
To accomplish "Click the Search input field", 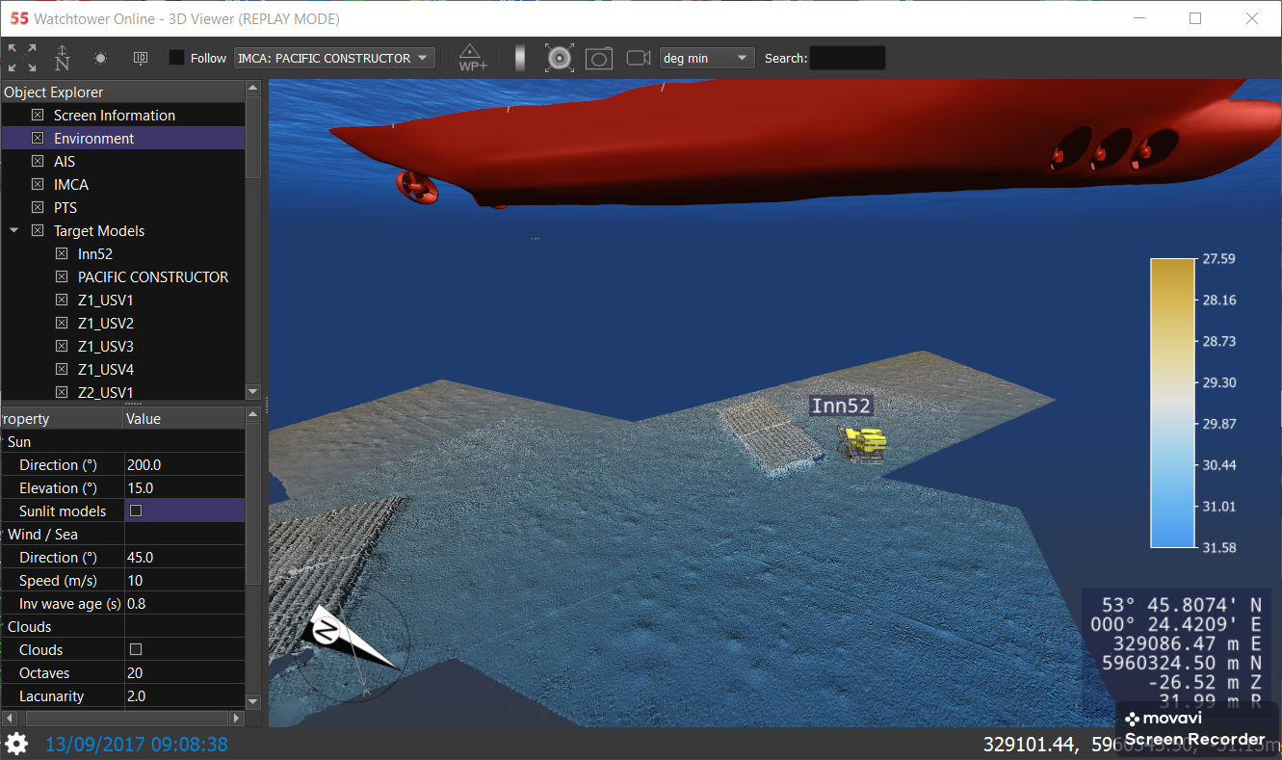I will pos(848,58).
